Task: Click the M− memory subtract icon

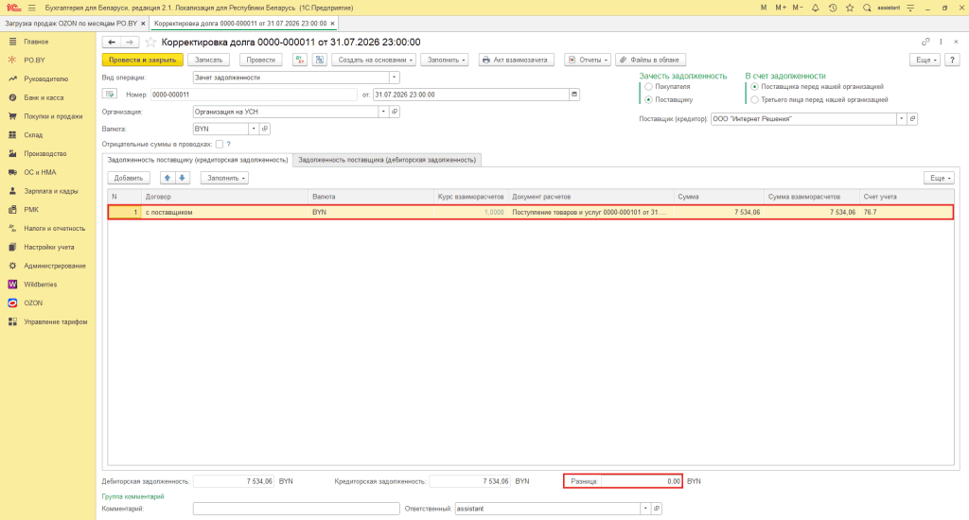Action: [x=798, y=8]
